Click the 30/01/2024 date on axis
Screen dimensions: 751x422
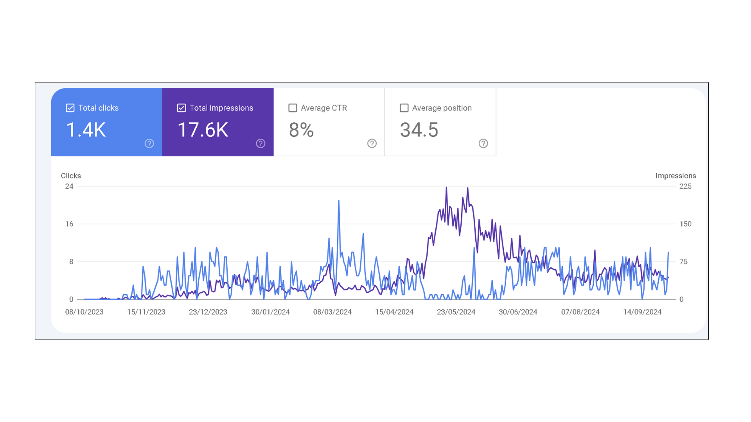pos(270,312)
